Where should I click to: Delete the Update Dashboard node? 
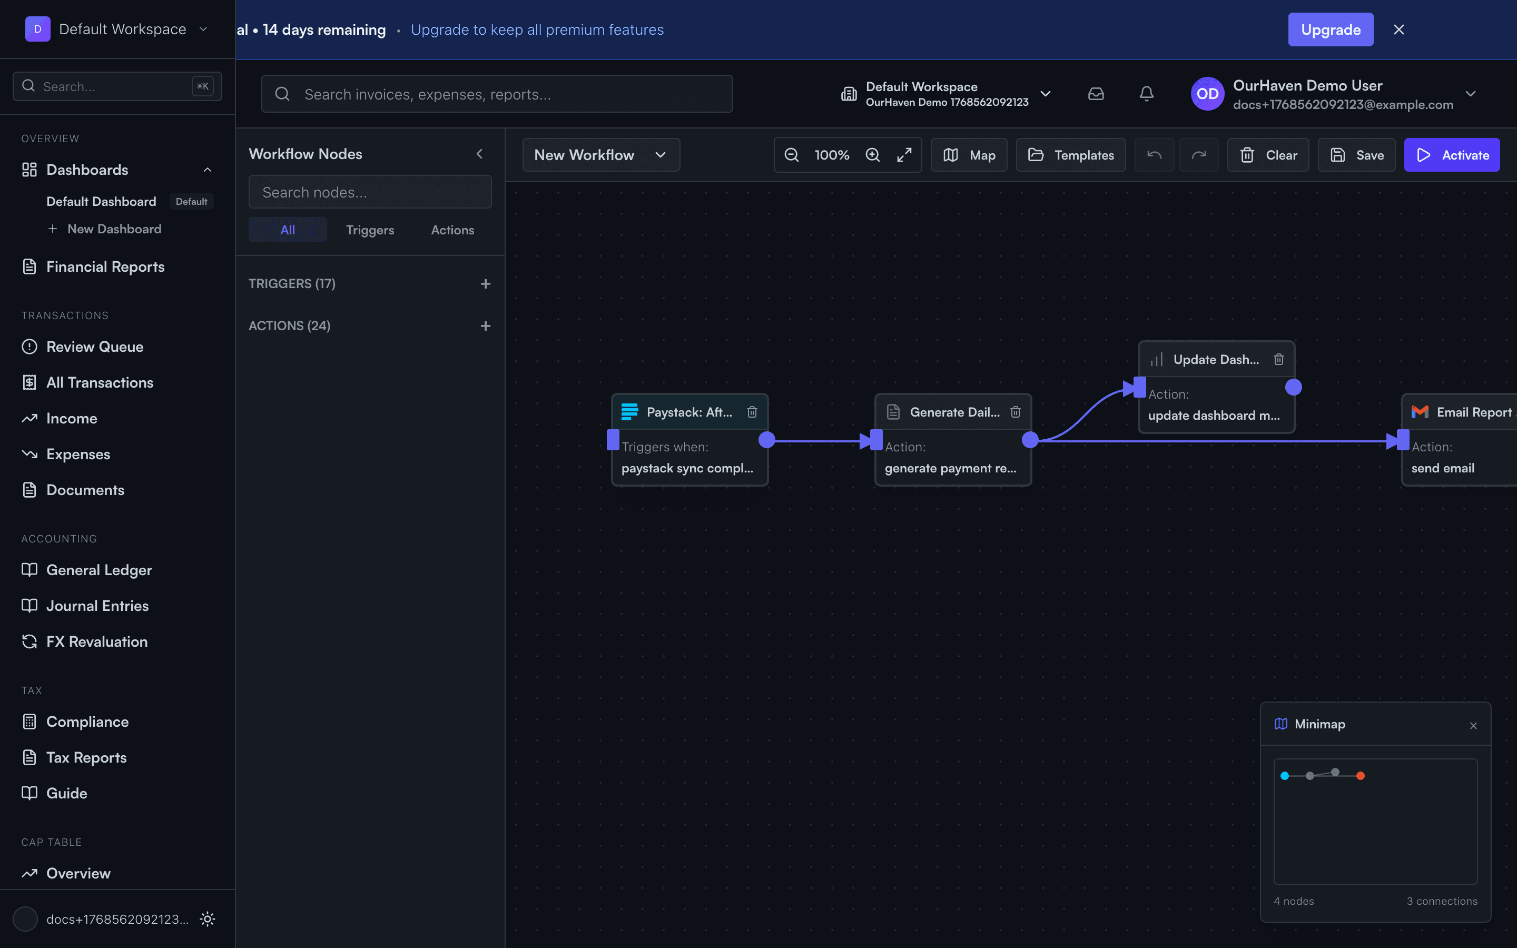click(1279, 359)
